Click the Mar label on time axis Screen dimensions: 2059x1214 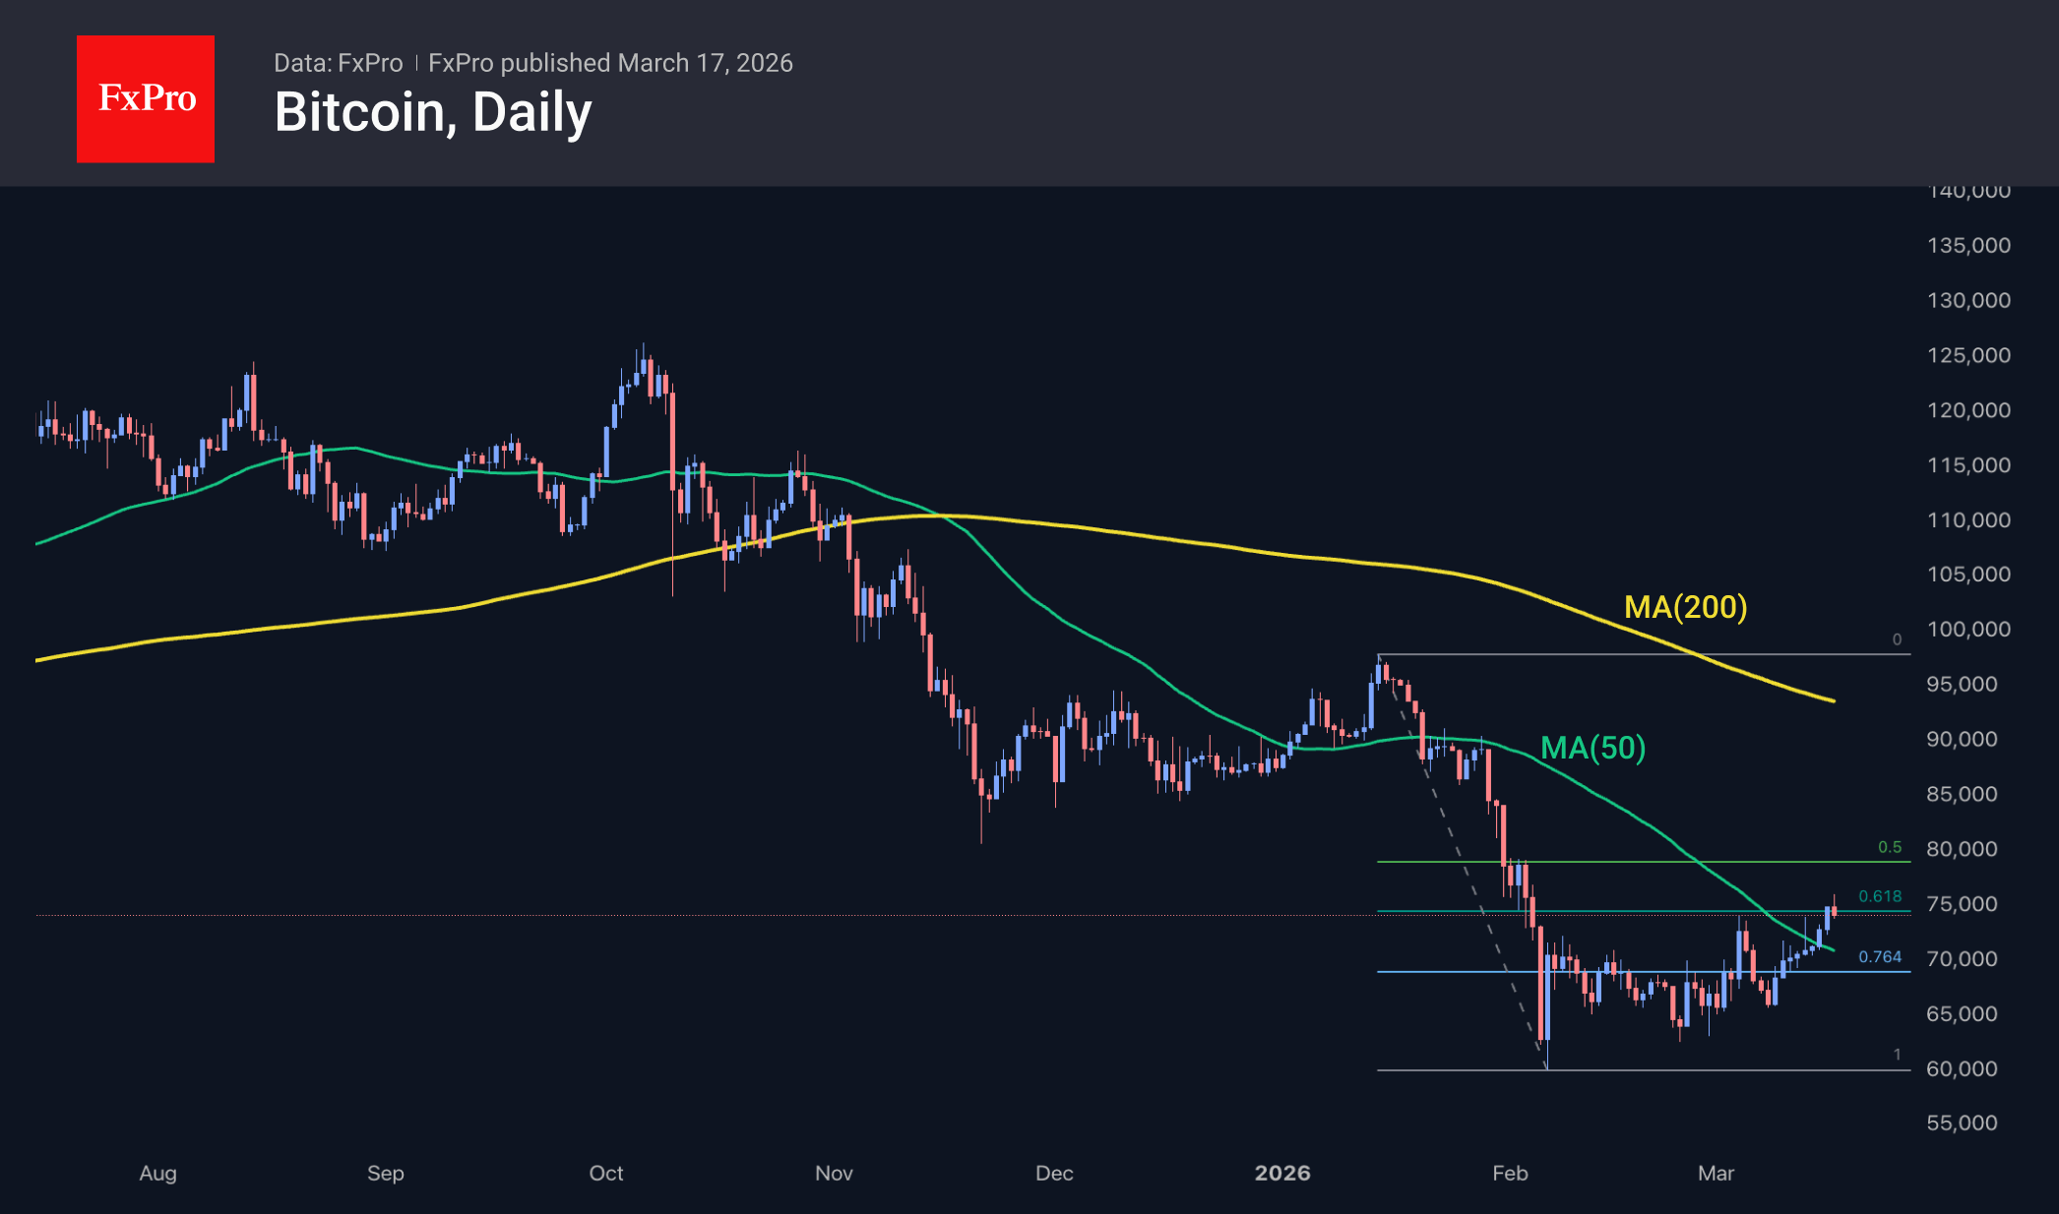[1716, 1173]
